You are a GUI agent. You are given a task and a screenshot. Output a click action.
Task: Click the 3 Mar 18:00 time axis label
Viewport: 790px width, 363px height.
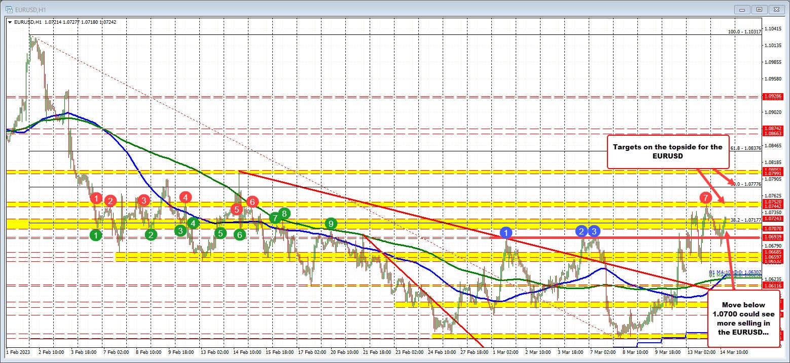[x=570, y=351]
